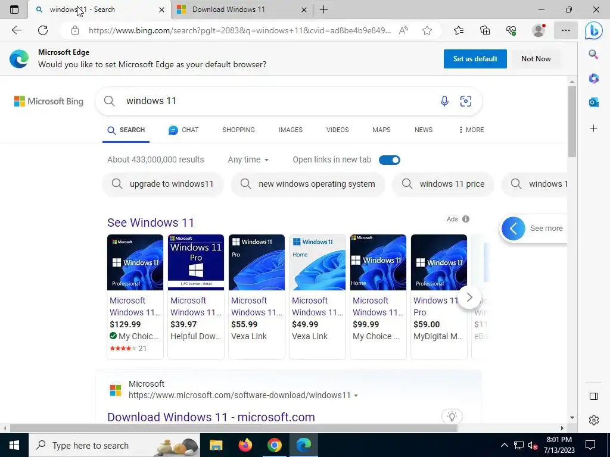The width and height of the screenshot is (610, 457).
Task: Add a sidebar app with plus icon
Action: (594, 129)
